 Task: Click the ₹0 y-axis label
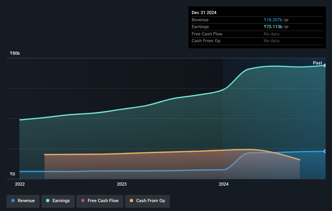tap(13, 174)
